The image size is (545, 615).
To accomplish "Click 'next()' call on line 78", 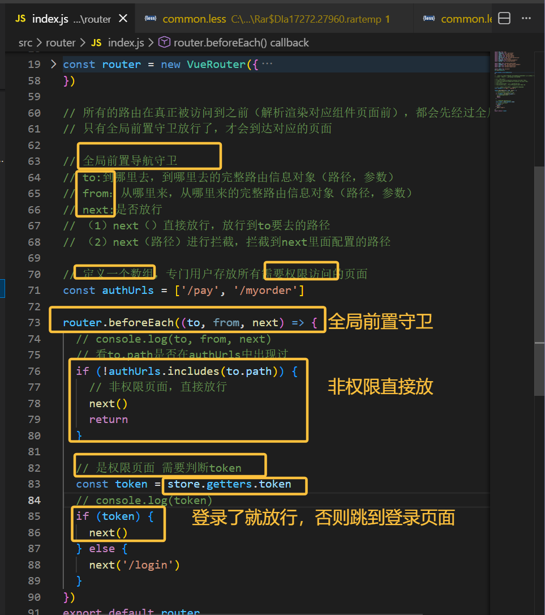I will tap(108, 403).
